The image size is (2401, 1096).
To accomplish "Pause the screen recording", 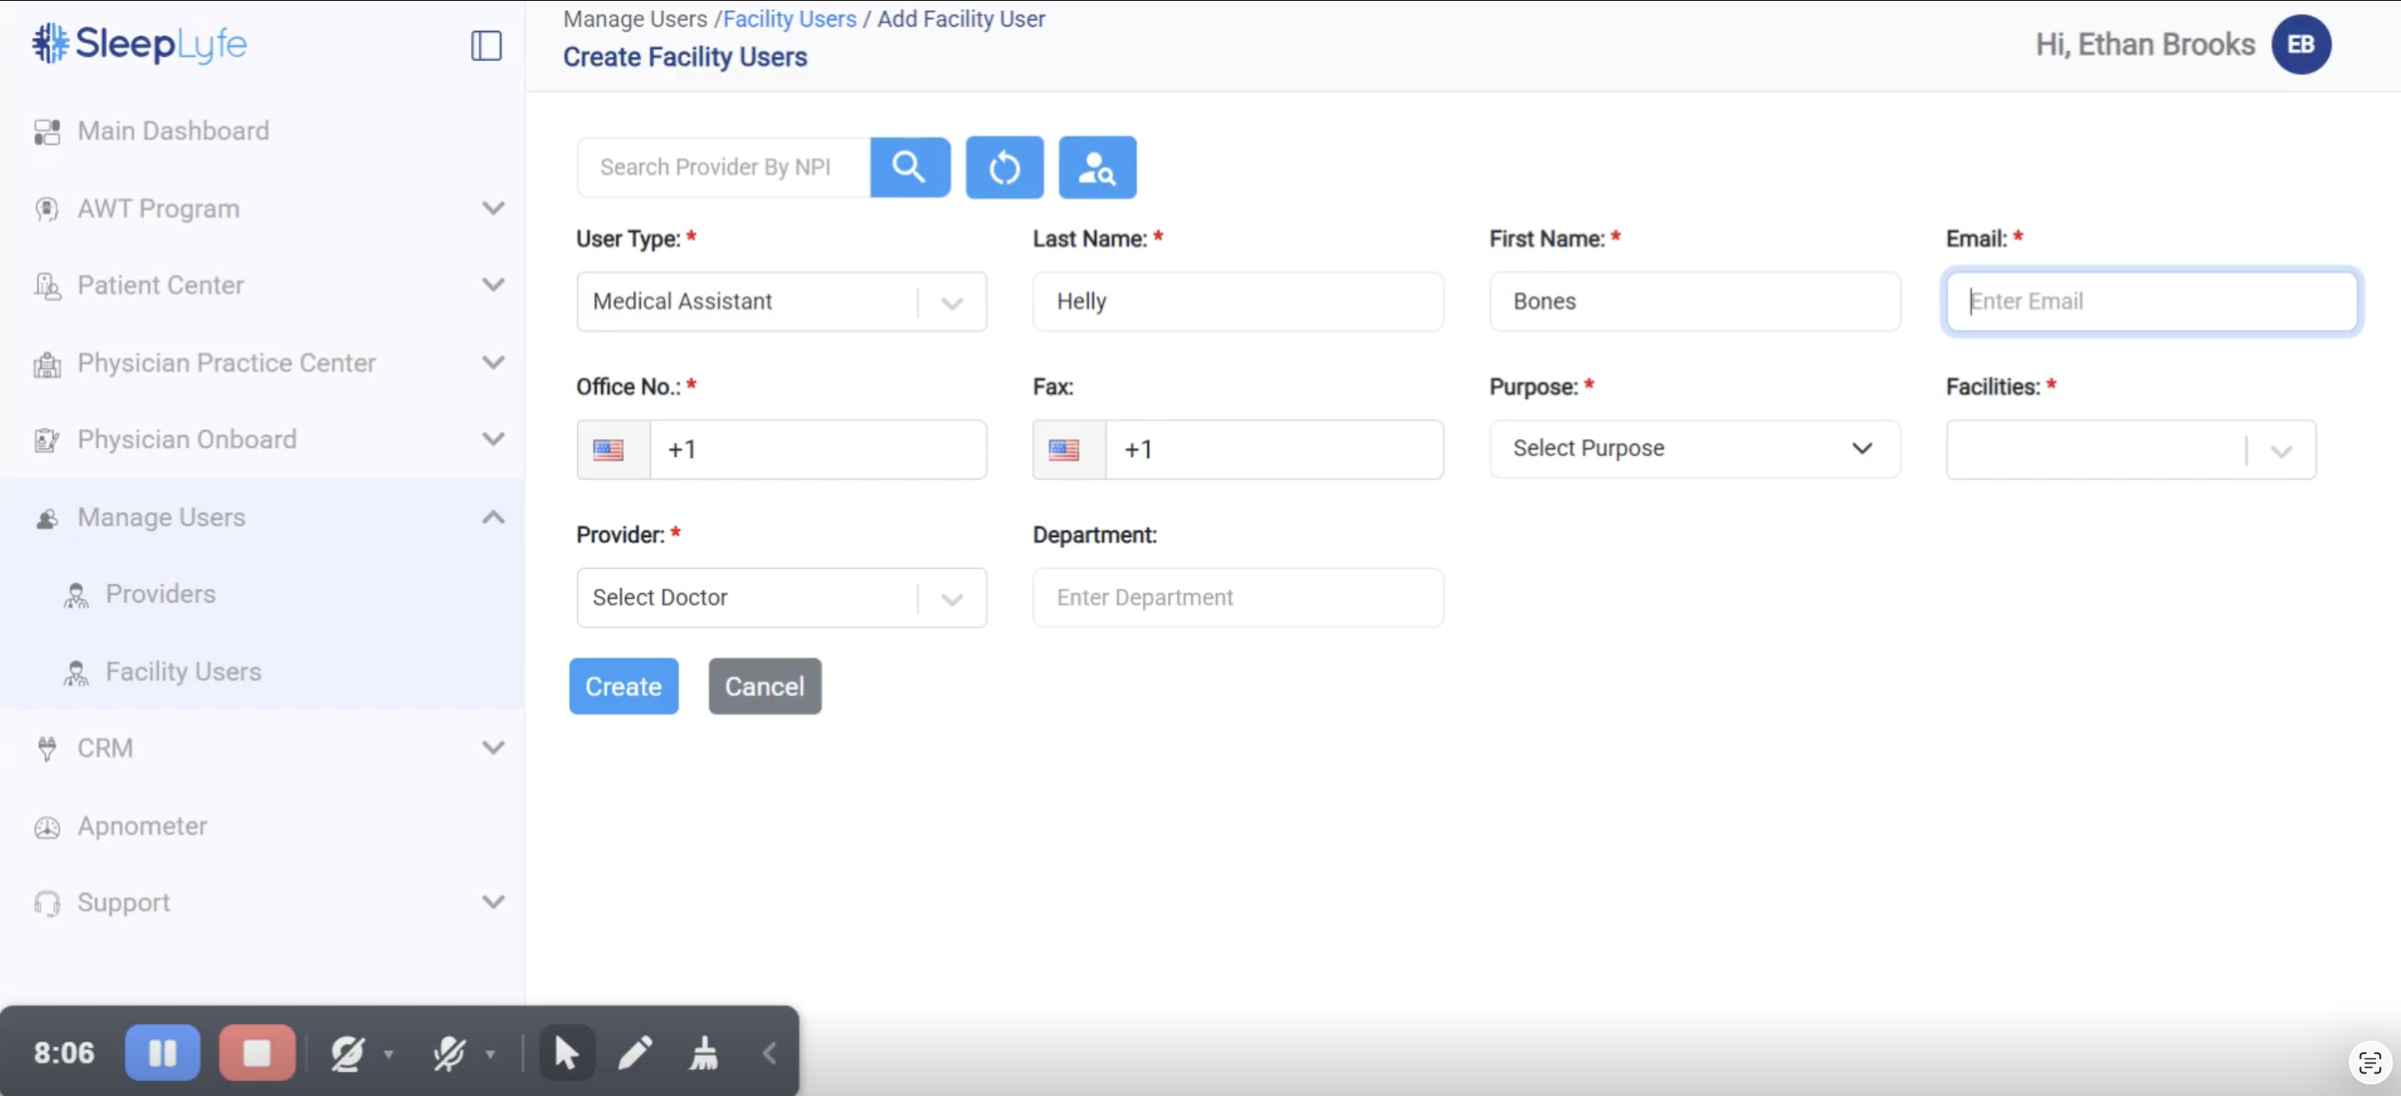I will point(162,1053).
